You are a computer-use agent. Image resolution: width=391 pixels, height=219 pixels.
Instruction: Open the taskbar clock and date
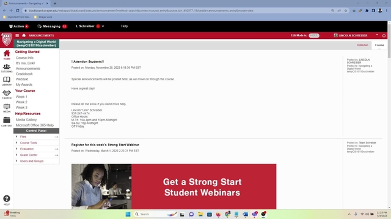(x=382, y=214)
